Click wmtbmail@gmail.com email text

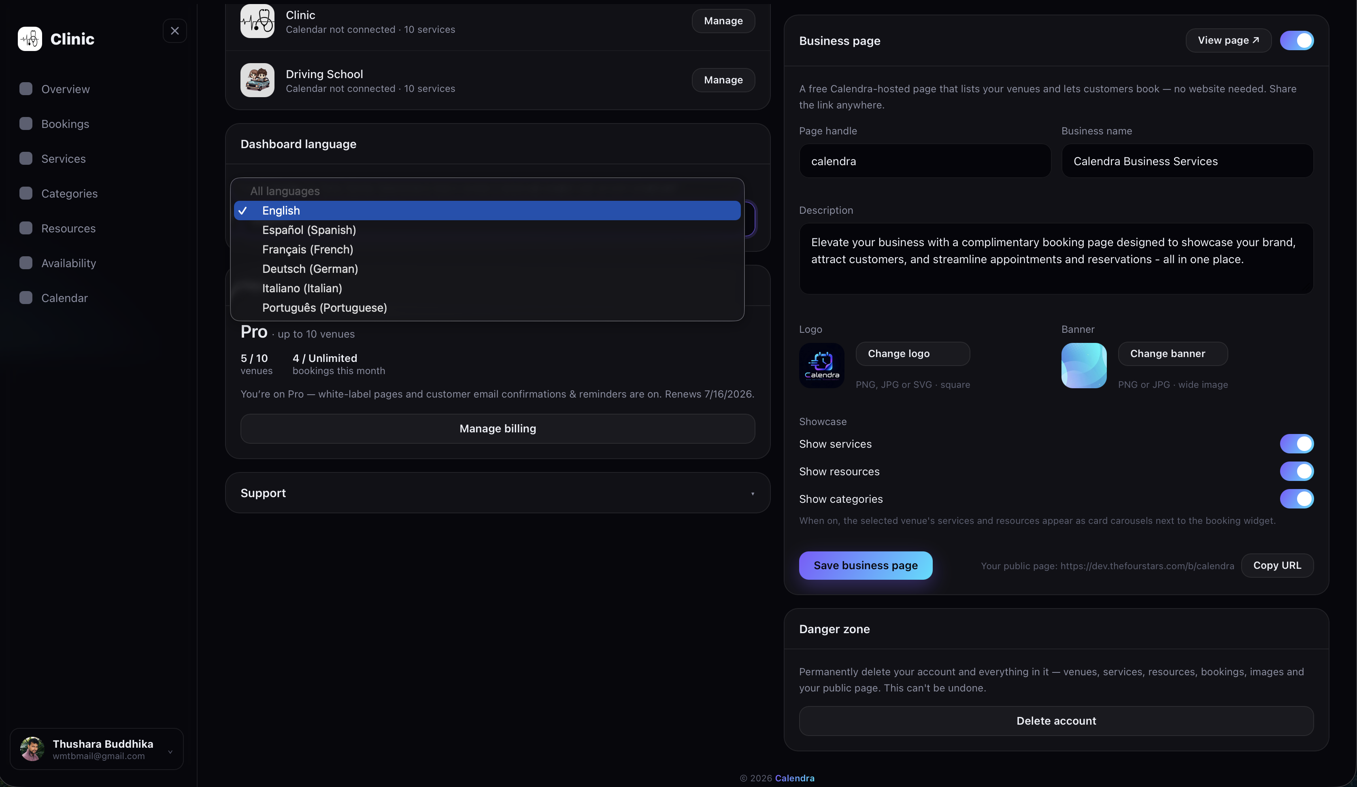click(x=98, y=756)
